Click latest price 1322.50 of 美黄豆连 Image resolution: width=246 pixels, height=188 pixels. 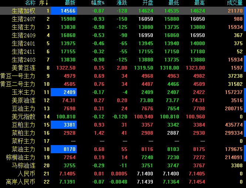point(66,68)
